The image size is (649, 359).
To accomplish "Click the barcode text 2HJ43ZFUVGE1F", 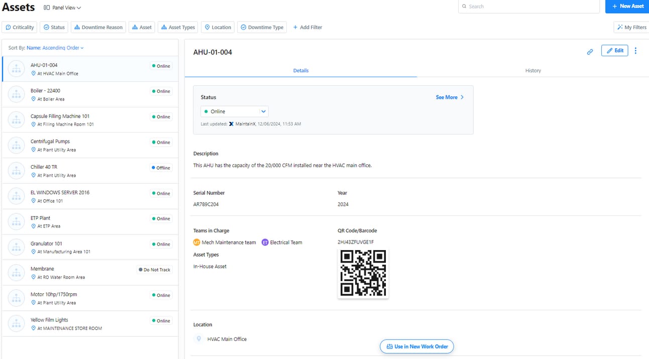I will 356,242.
